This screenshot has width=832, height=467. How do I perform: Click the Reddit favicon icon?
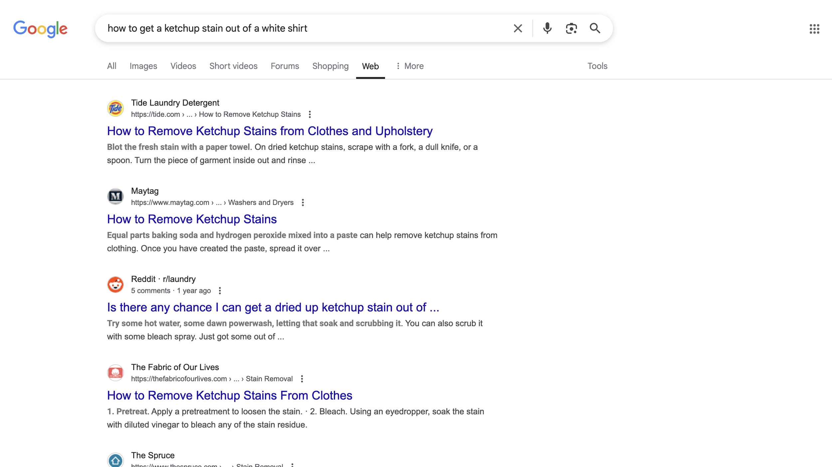pos(115,285)
